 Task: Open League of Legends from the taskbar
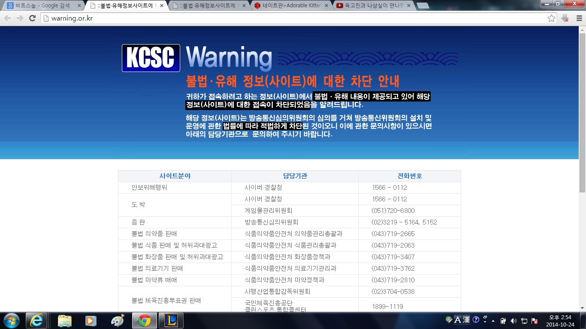171,320
